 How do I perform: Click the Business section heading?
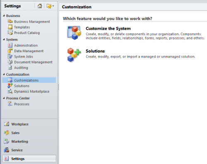click(13, 16)
